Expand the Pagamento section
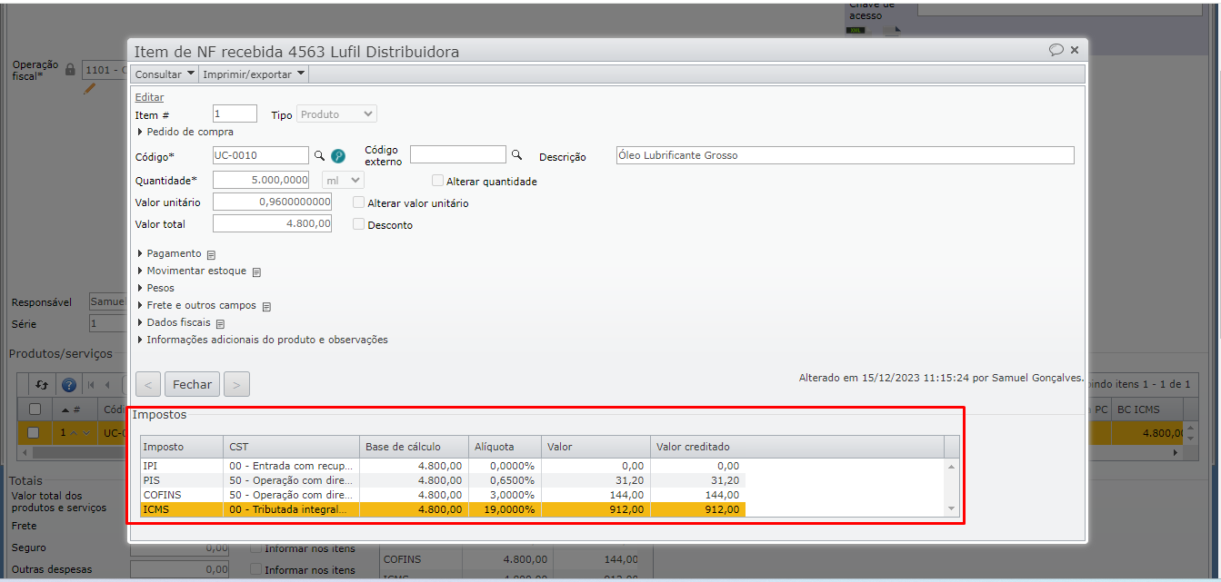1221x582 pixels. 169,254
